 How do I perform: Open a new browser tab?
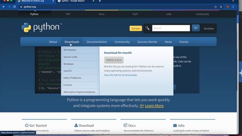pyautogui.click(x=100, y=1)
